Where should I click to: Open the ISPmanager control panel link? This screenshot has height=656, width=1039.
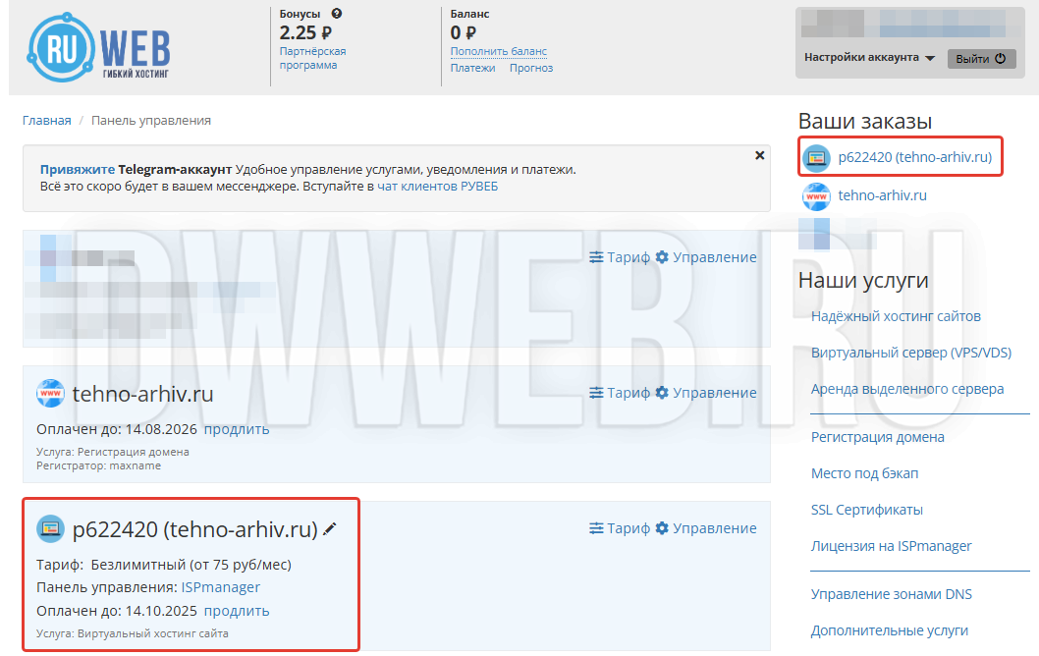coord(220,587)
